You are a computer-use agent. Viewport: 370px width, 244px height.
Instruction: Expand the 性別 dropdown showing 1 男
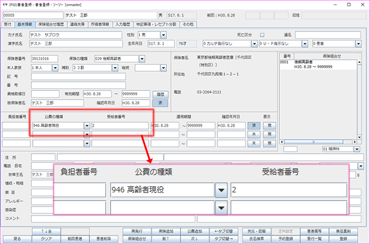(x=163, y=35)
